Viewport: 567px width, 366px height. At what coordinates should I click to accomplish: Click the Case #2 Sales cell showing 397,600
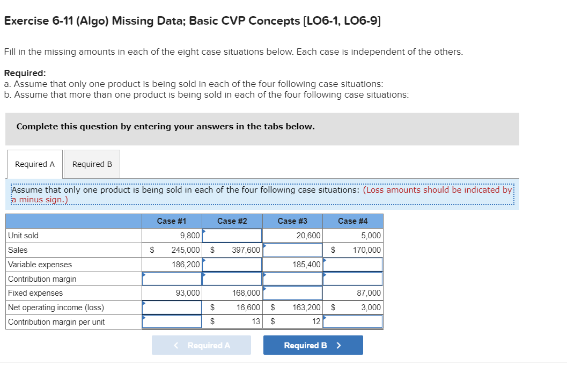point(232,250)
